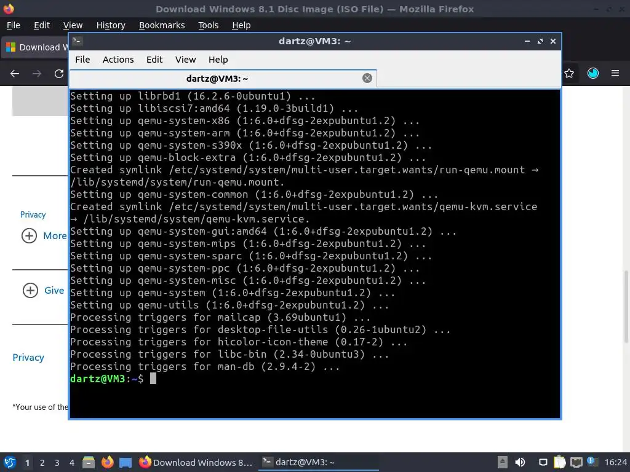Switch to workspace 3
This screenshot has width=630, height=472.
point(57,463)
